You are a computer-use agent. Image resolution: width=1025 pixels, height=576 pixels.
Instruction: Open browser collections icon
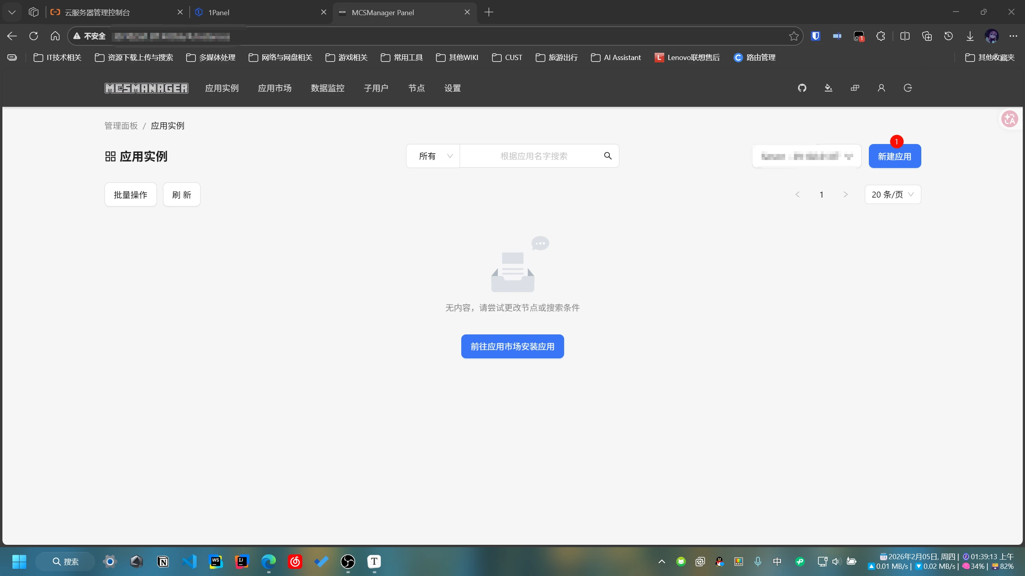927,36
